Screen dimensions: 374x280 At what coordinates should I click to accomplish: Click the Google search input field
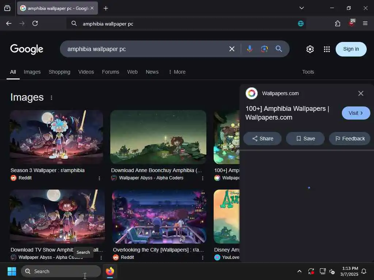(145, 49)
